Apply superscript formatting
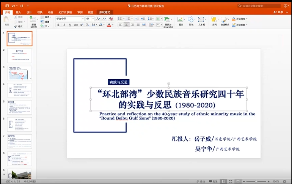This screenshot has height=184, width=292. pyautogui.click(x=82, y=25)
